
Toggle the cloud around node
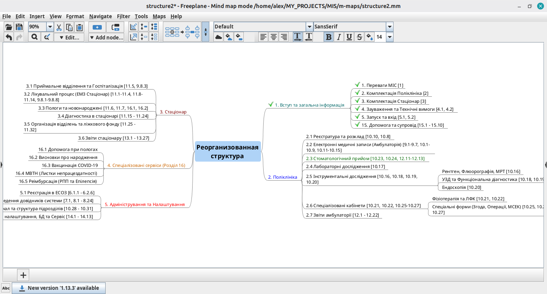pyautogui.click(x=218, y=37)
